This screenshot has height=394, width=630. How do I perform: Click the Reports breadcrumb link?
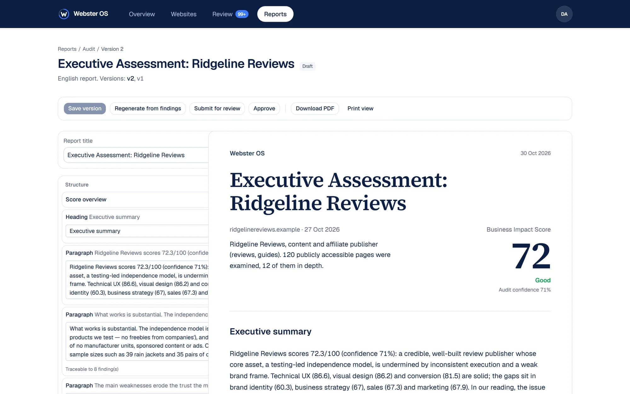tap(67, 49)
